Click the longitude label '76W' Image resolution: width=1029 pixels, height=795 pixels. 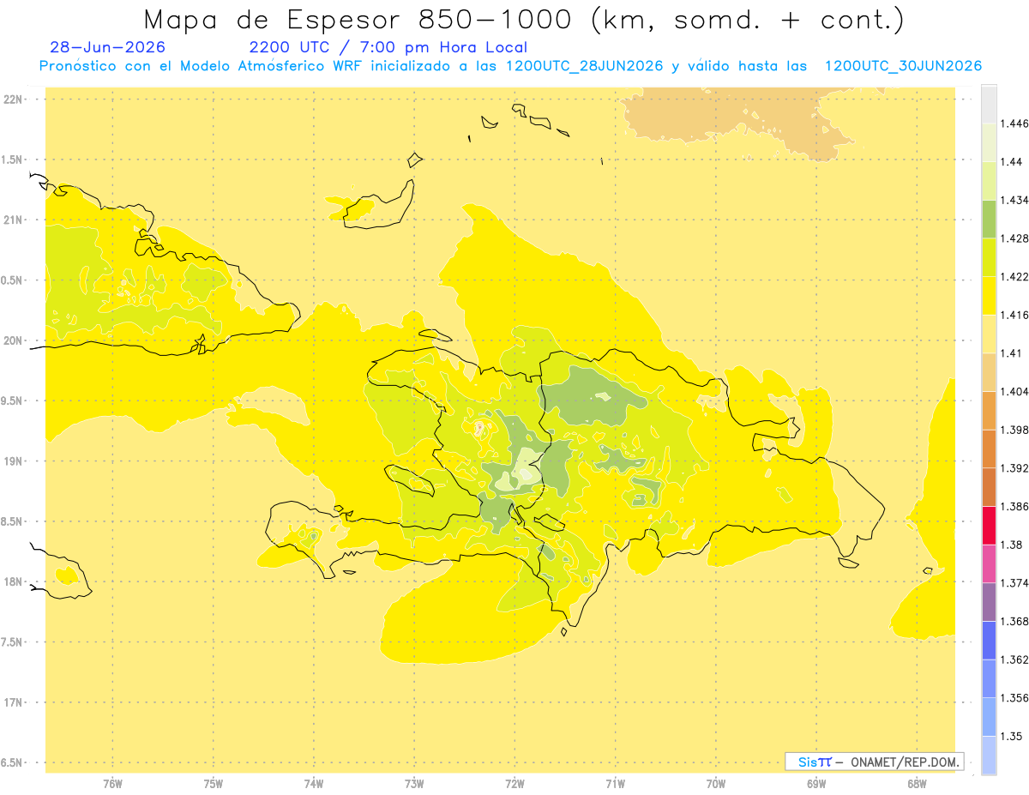click(112, 783)
